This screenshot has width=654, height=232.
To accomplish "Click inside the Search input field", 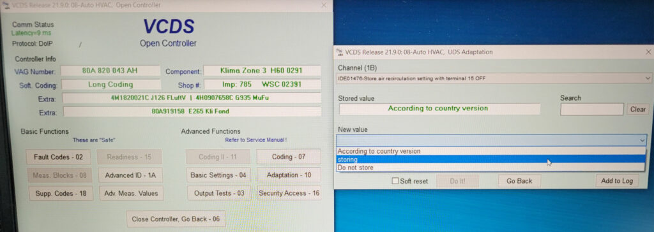I will pos(591,110).
